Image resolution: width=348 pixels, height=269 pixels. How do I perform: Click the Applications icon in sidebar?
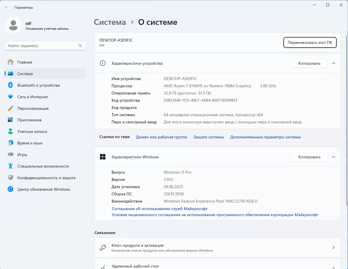(x=10, y=120)
